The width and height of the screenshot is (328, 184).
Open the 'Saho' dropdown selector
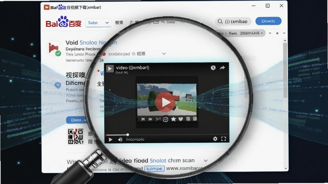pyautogui.click(x=98, y=22)
